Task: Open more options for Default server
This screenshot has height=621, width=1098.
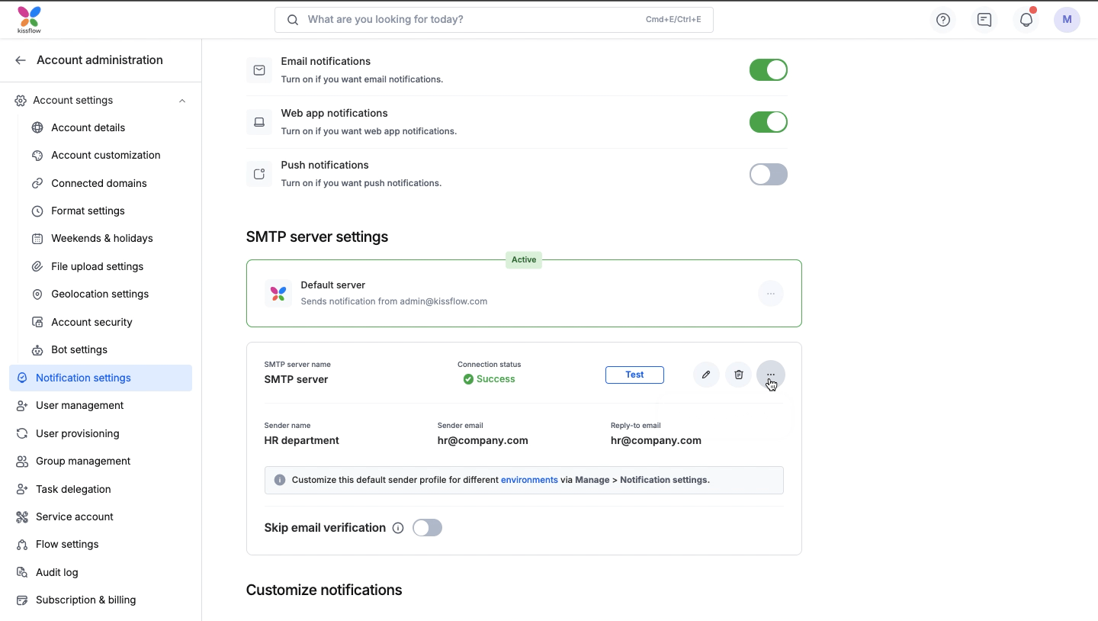Action: click(771, 294)
